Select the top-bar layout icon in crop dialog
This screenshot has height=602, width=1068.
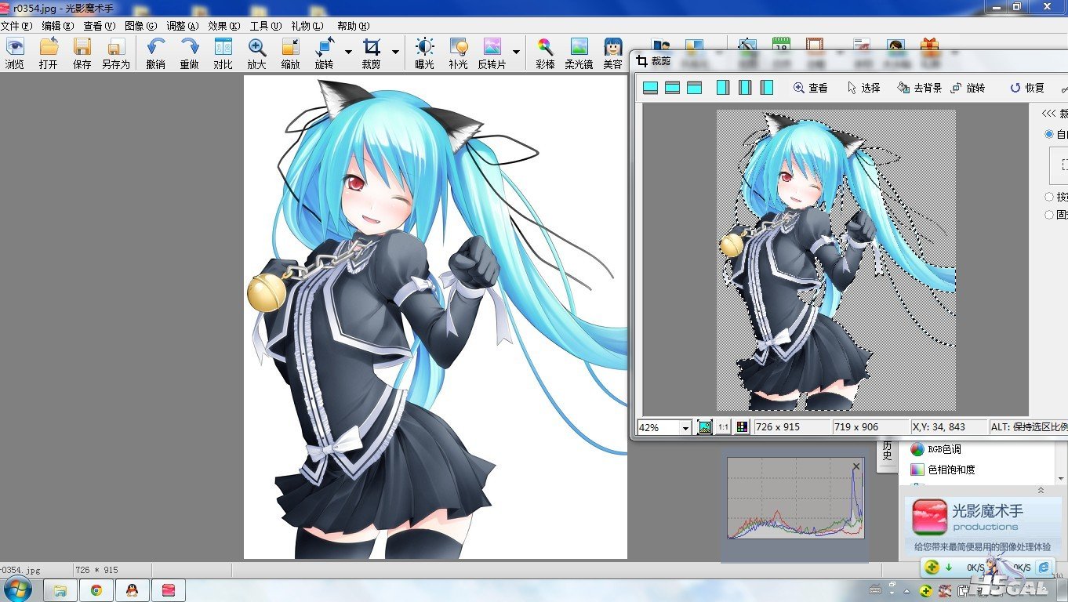(x=694, y=88)
